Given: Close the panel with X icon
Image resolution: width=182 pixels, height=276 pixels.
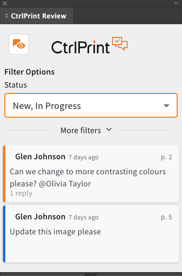Looking at the screenshot, I should pyautogui.click(x=5, y=3).
